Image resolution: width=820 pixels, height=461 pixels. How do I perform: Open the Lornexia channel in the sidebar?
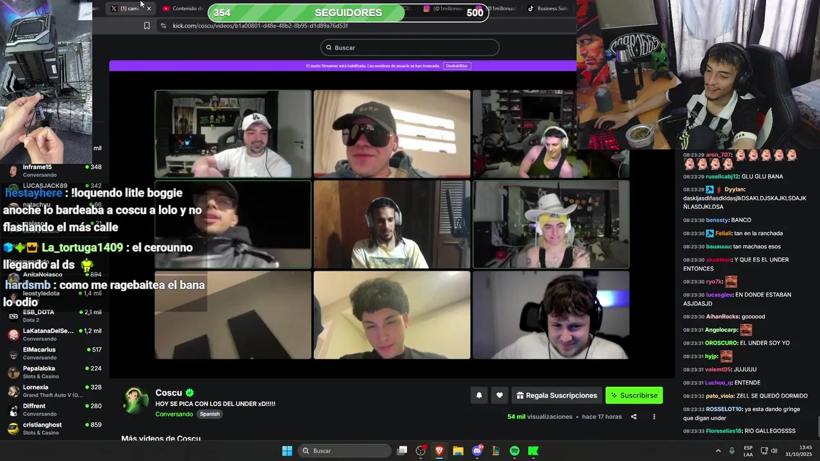(54, 391)
